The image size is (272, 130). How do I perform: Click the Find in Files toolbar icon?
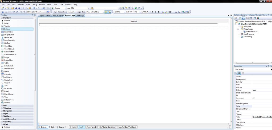[x=92, y=8]
